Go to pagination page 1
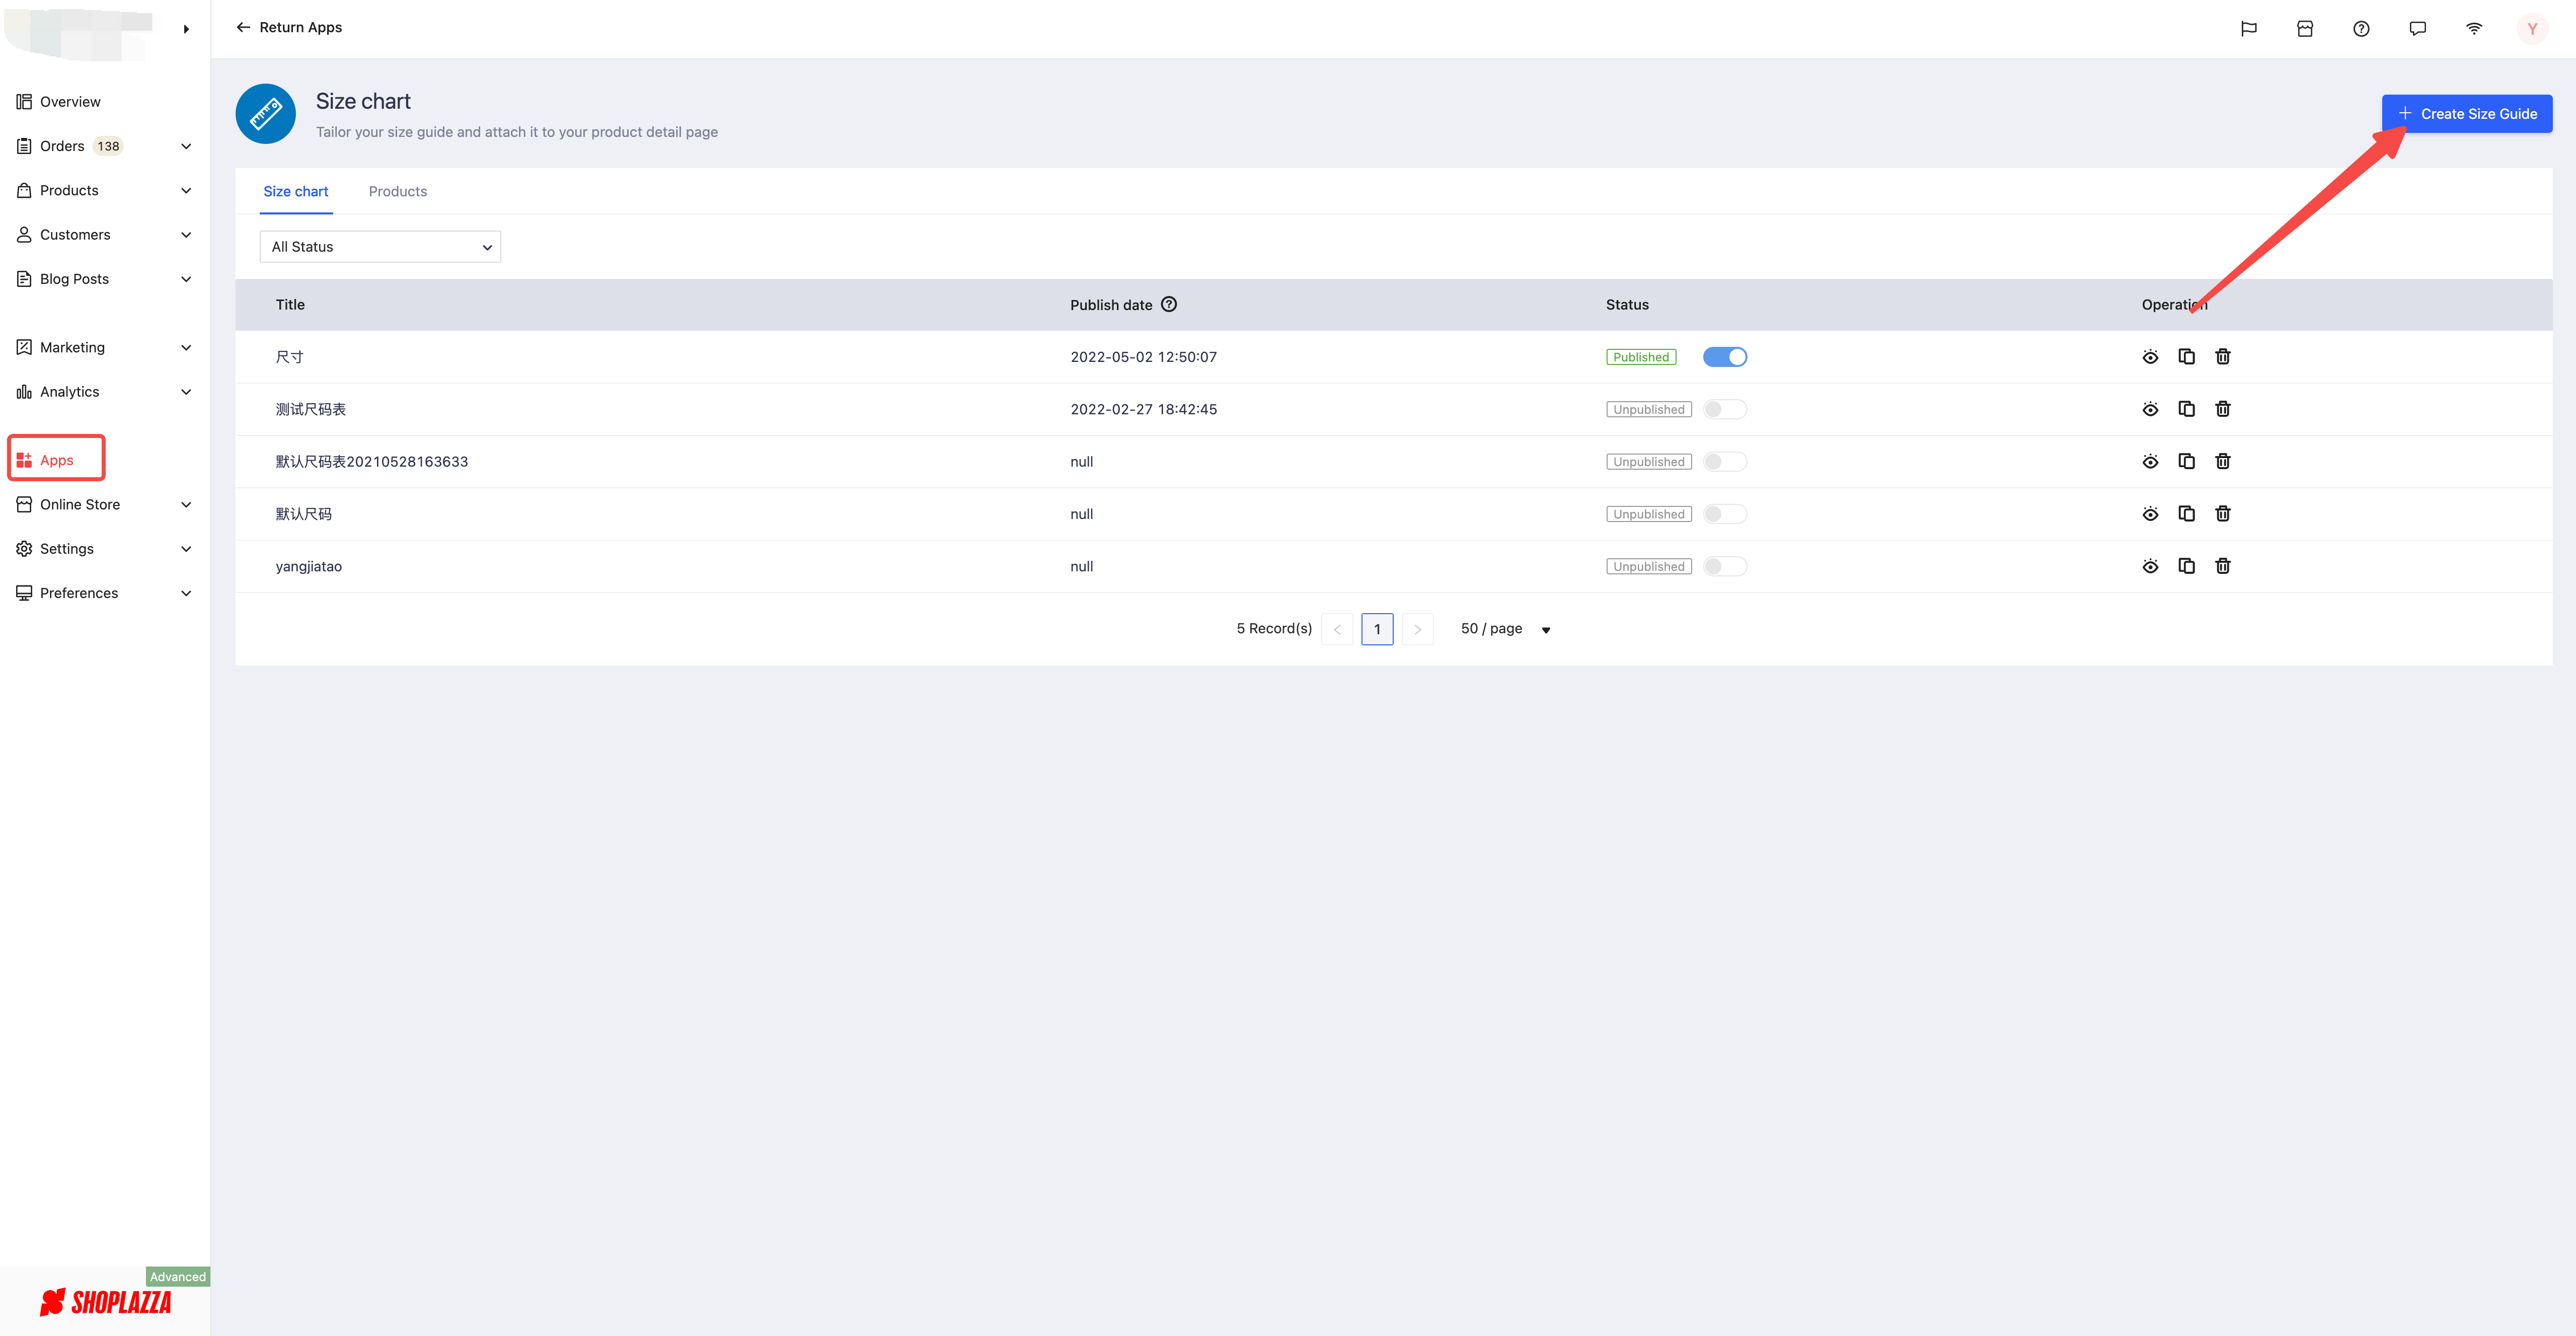 (1377, 629)
